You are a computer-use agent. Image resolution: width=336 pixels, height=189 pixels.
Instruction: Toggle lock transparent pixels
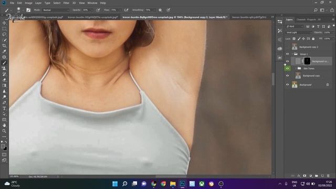(294, 39)
